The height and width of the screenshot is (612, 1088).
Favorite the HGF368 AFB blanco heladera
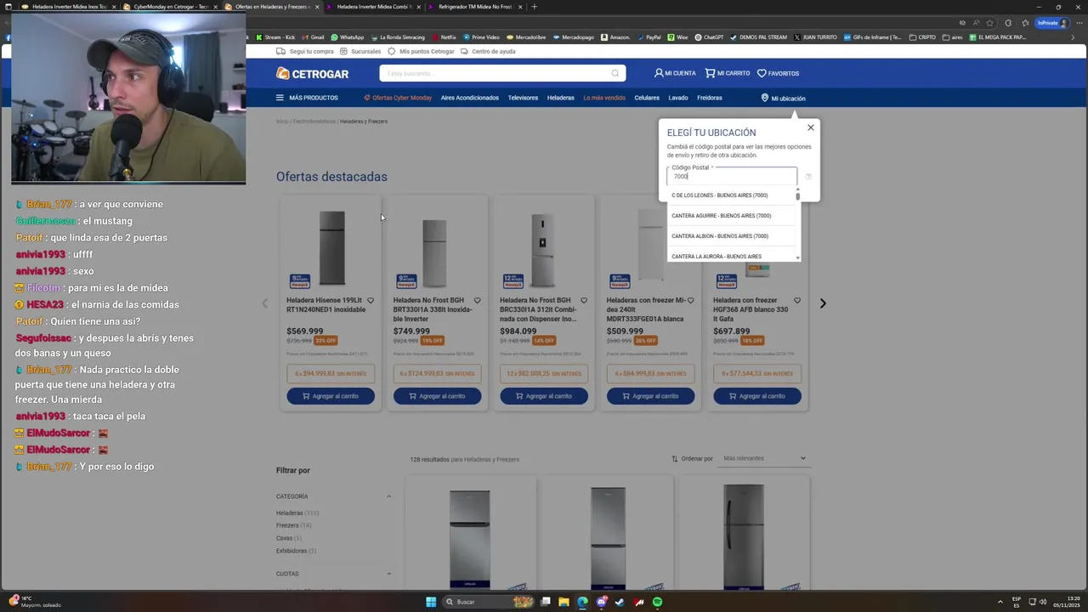coord(796,300)
